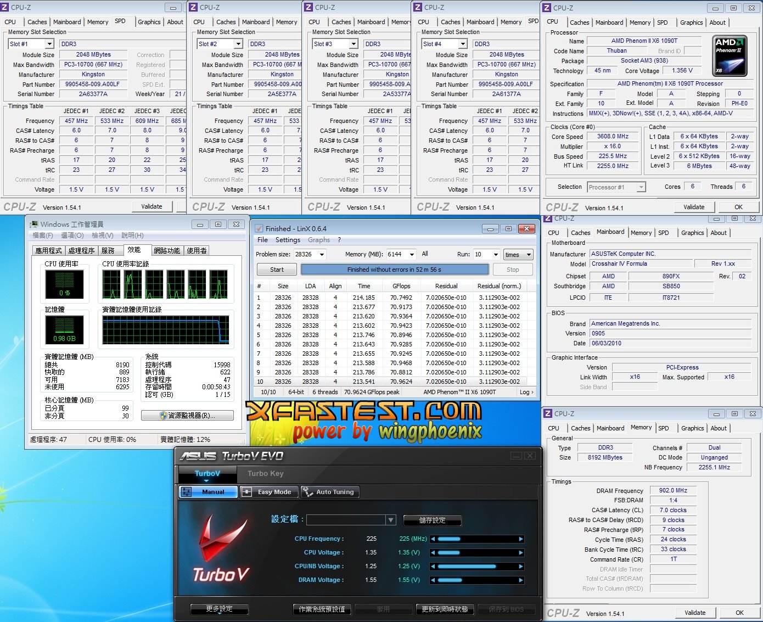Open the Graphs menu in LinX
The width and height of the screenshot is (763, 622).
pyautogui.click(x=319, y=240)
